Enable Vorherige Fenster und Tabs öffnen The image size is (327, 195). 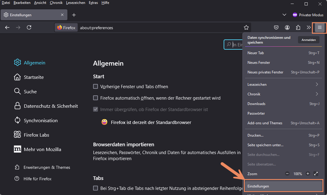(x=95, y=86)
